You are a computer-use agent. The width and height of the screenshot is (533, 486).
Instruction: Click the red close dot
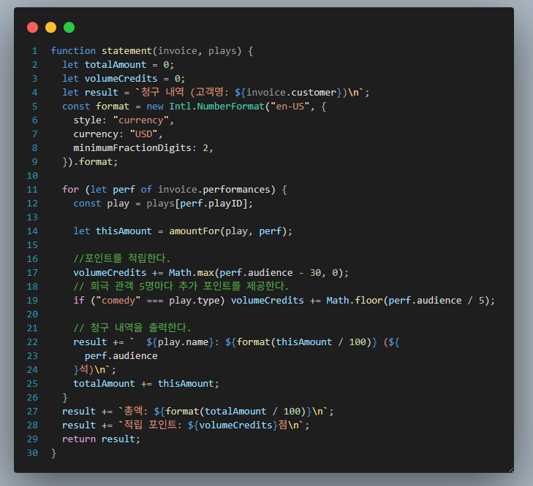pos(33,28)
